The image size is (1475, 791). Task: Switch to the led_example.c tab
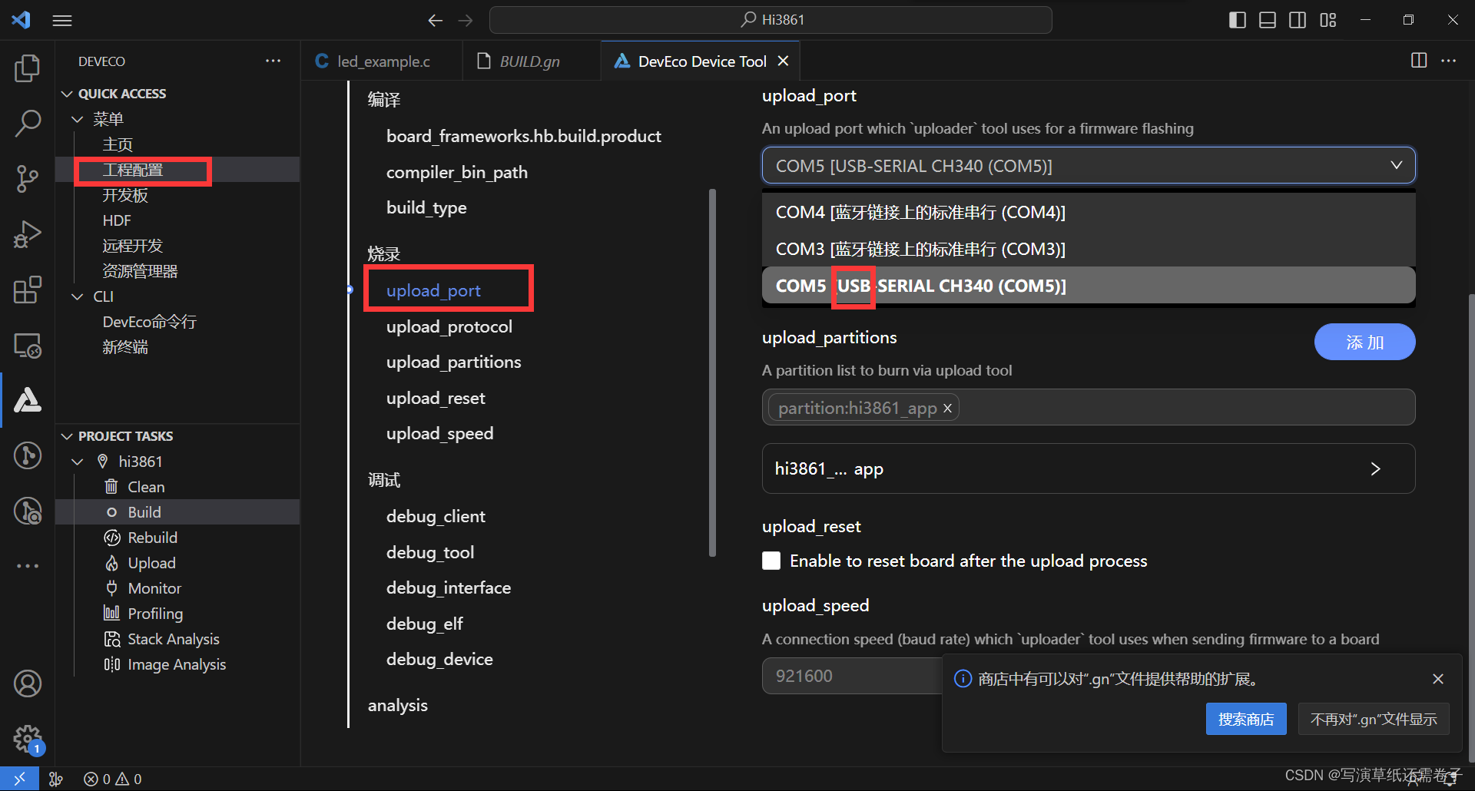point(383,61)
